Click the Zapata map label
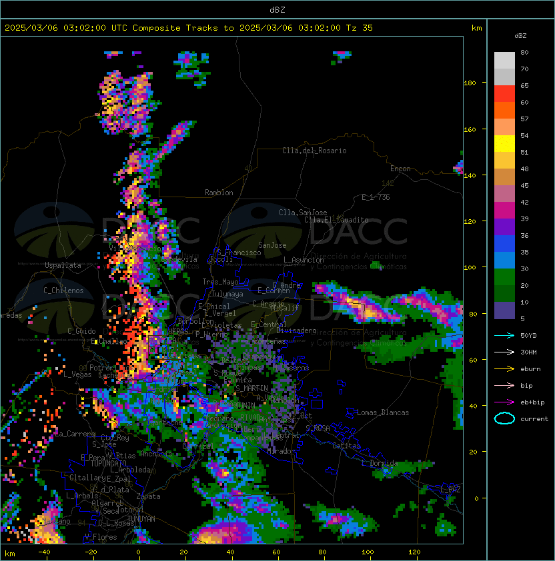The height and width of the screenshot is (561, 555). click(x=148, y=496)
